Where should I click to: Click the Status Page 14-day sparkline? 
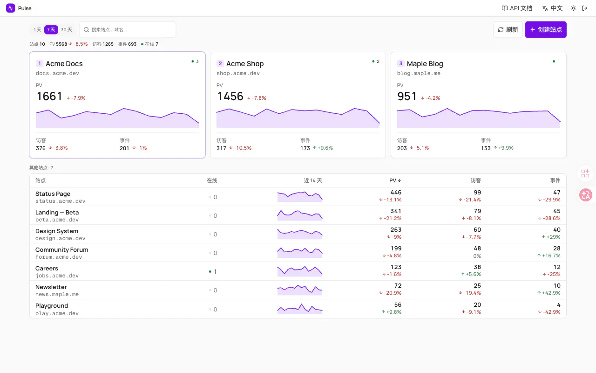click(x=300, y=197)
